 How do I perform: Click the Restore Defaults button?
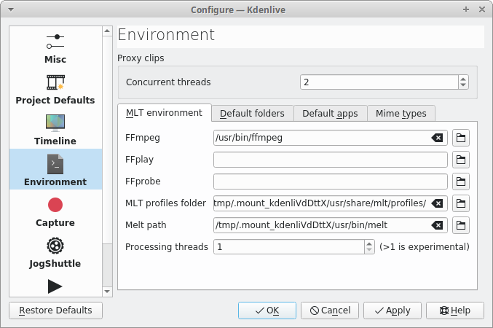point(55,311)
